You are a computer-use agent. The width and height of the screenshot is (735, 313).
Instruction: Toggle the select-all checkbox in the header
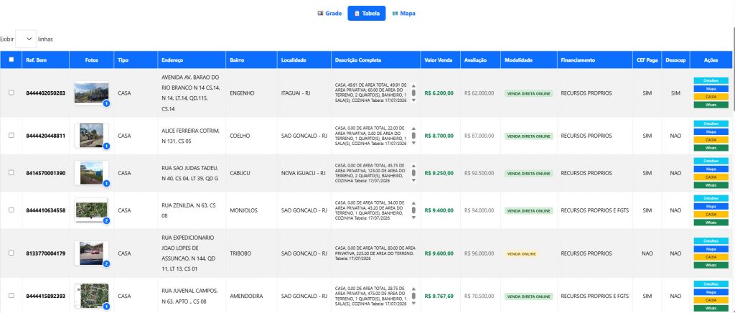click(x=11, y=60)
